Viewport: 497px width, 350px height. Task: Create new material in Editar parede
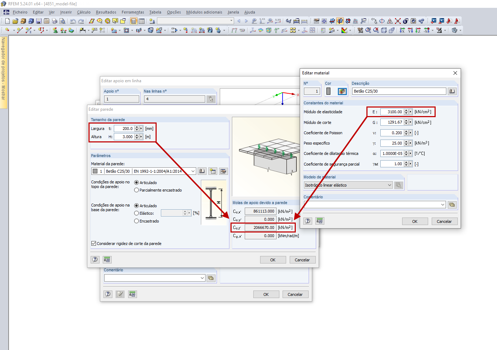point(213,171)
